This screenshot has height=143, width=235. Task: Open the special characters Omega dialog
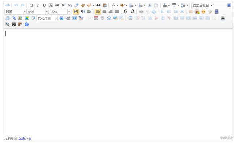point(109,18)
